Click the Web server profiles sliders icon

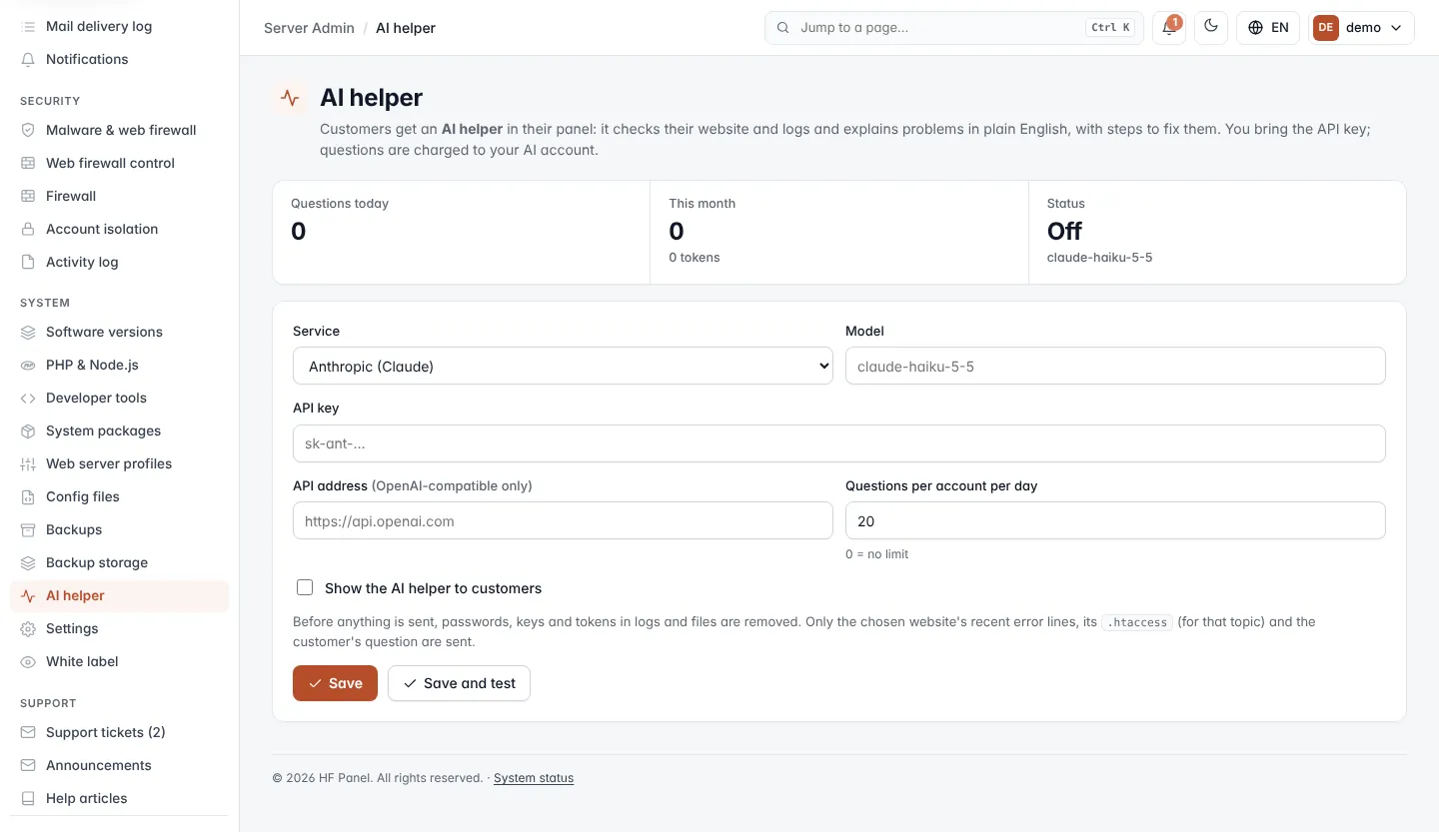pyautogui.click(x=28, y=463)
